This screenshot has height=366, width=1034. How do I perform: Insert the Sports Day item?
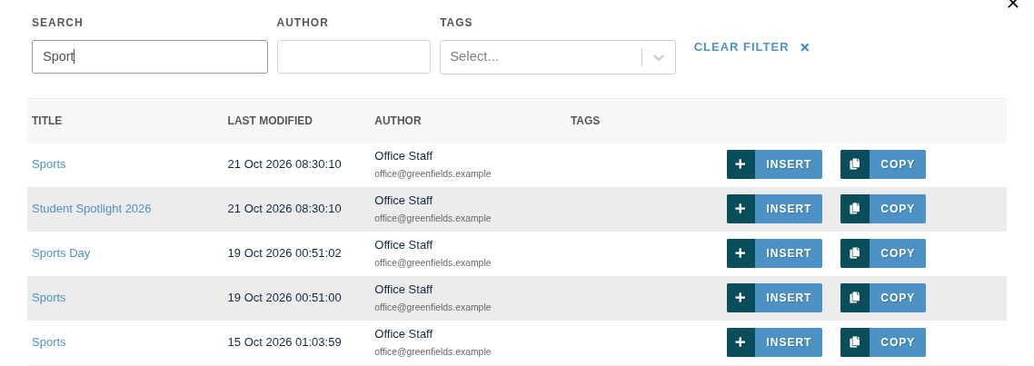point(774,253)
